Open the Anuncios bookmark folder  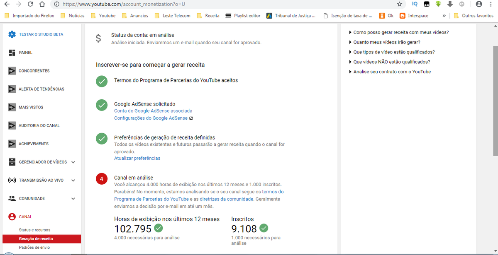coord(135,15)
